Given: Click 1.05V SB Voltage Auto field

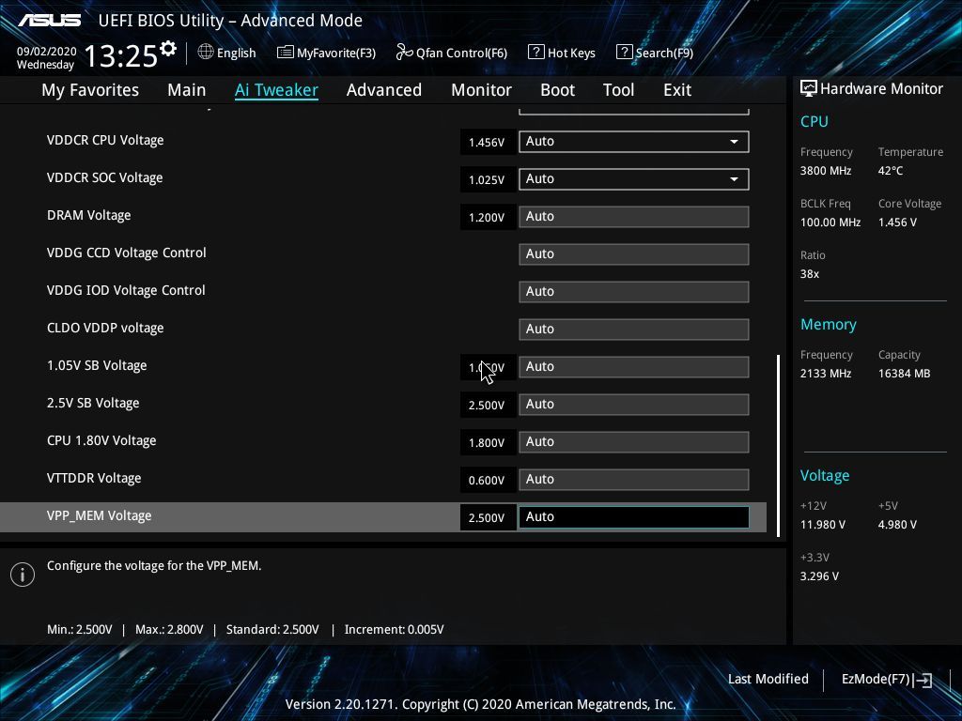Looking at the screenshot, I should [x=634, y=367].
